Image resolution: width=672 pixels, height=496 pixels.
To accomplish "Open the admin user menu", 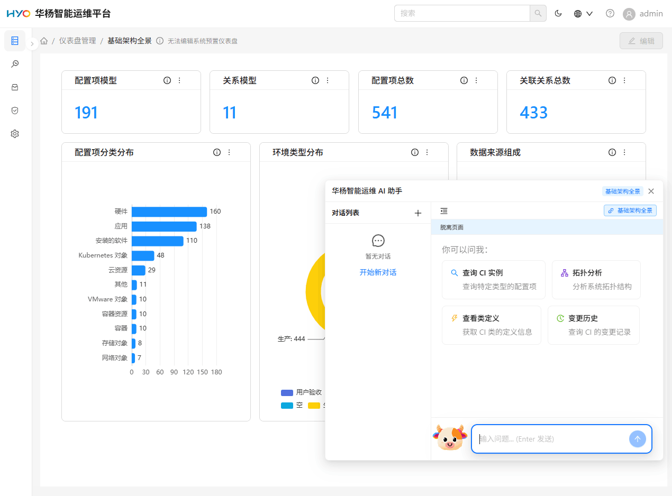I will point(643,14).
